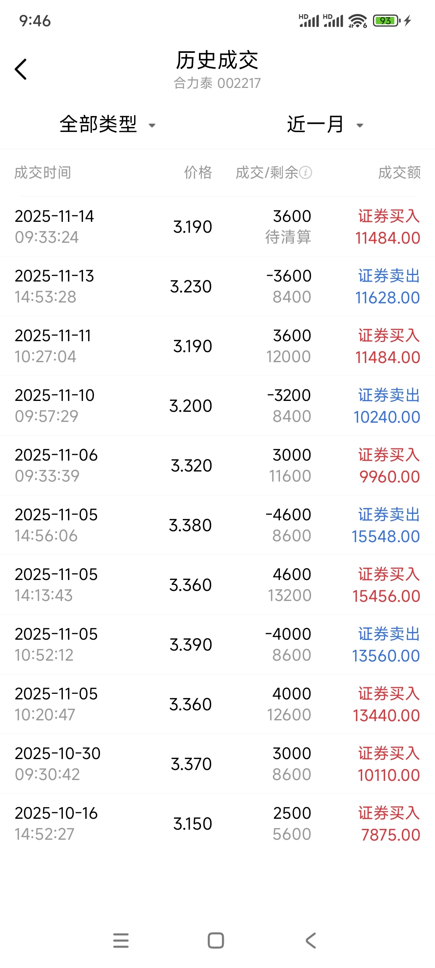Tap 证券卖出 label on 14:56:06 trade
Viewport: 435px width, 968px height.
[389, 515]
